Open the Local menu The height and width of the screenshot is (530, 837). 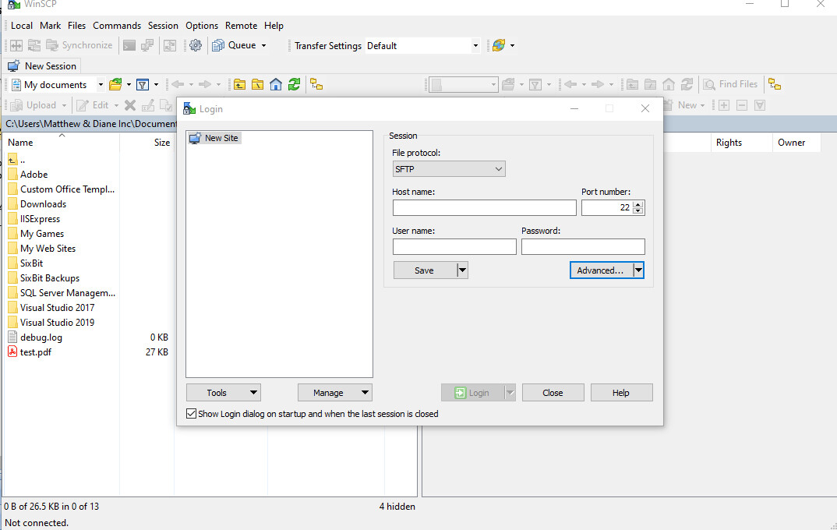click(x=21, y=26)
